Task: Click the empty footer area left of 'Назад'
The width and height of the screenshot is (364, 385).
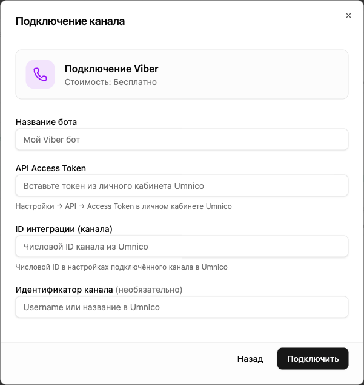Action: [121, 359]
